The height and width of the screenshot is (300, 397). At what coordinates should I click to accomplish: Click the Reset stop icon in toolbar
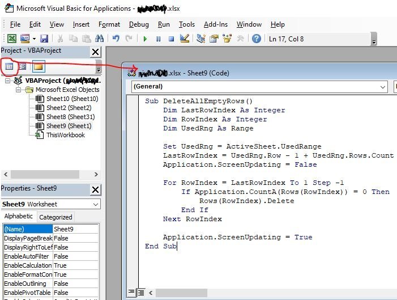[x=170, y=39]
